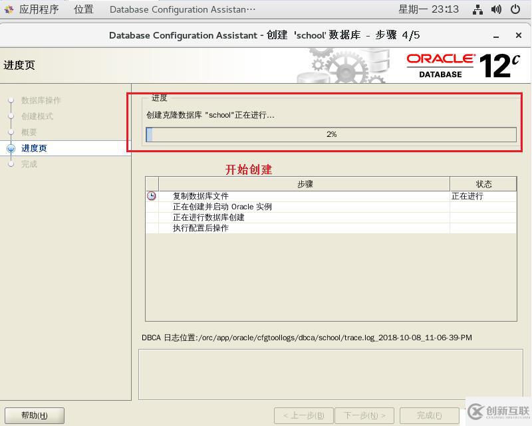Click the 状态 column header
This screenshot has height=426, width=532.
tap(483, 184)
